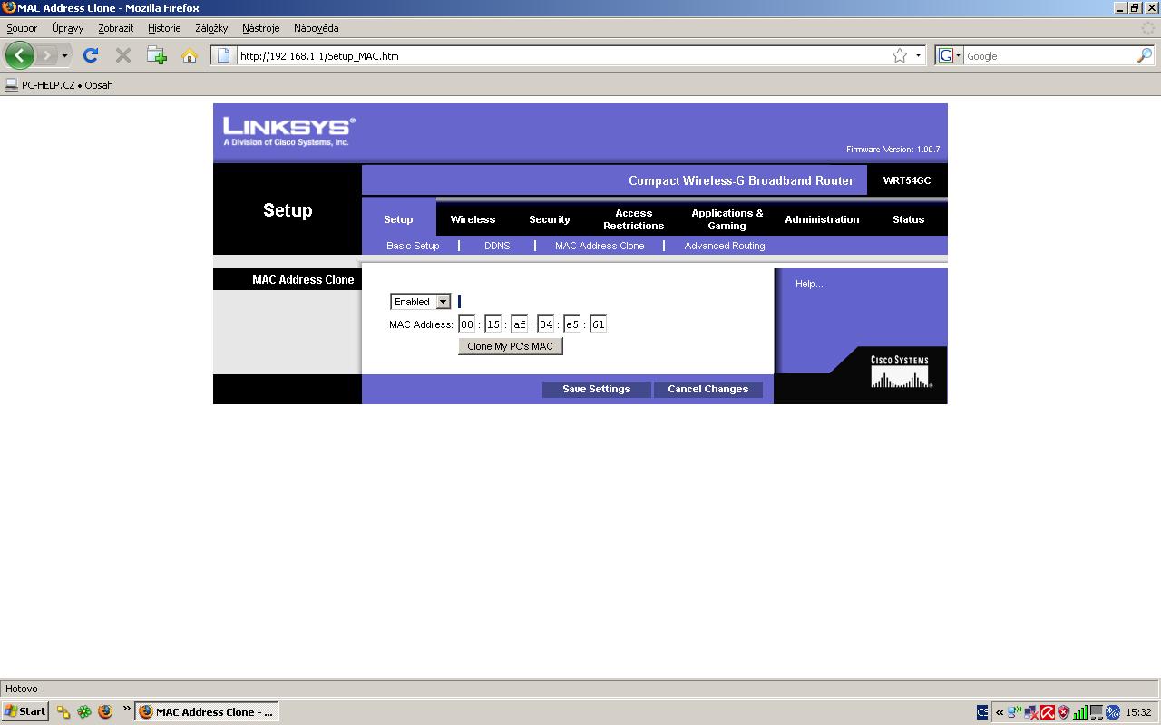Go to the Home page via house icon
Viewport: 1161px width, 725px height.
pyautogui.click(x=190, y=55)
